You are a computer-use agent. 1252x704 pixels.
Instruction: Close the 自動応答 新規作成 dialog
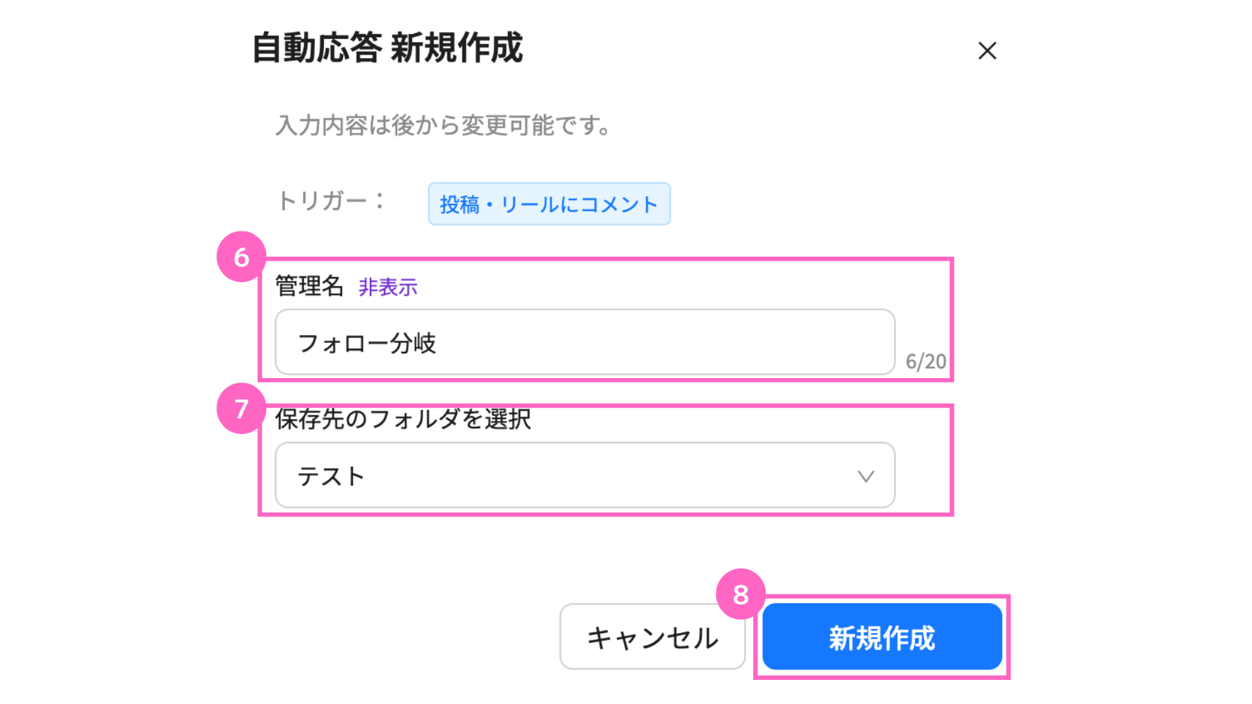(x=987, y=51)
